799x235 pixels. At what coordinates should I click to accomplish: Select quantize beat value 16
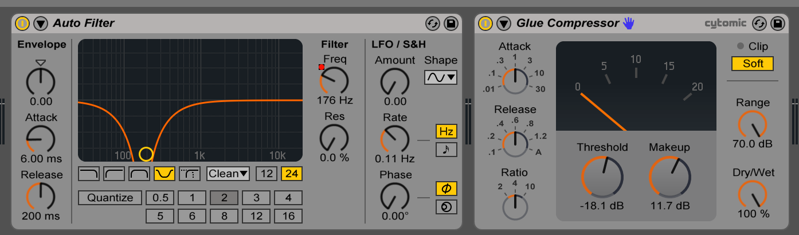coord(288,216)
